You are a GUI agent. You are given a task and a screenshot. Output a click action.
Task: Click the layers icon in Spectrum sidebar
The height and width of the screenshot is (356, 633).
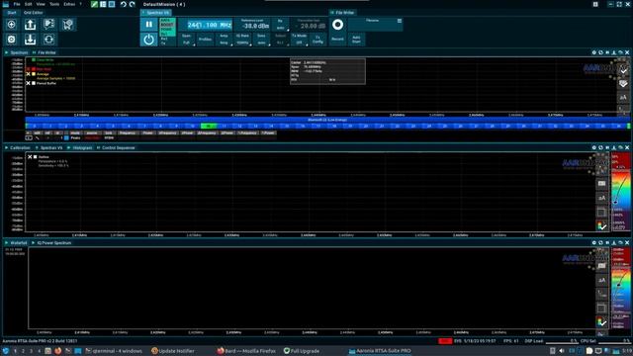(623, 84)
